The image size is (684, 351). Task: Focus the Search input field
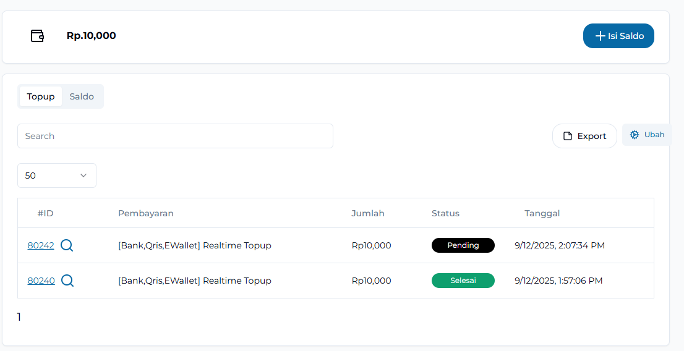pyautogui.click(x=175, y=136)
